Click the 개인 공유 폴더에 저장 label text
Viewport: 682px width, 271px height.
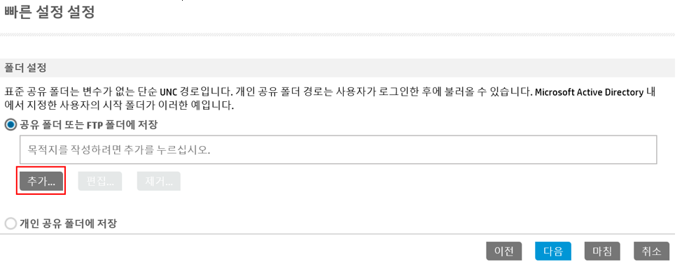tap(68, 224)
